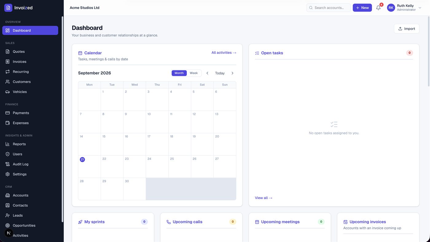Click the icon beside Upcoming invoices
430x242 pixels.
click(346, 222)
